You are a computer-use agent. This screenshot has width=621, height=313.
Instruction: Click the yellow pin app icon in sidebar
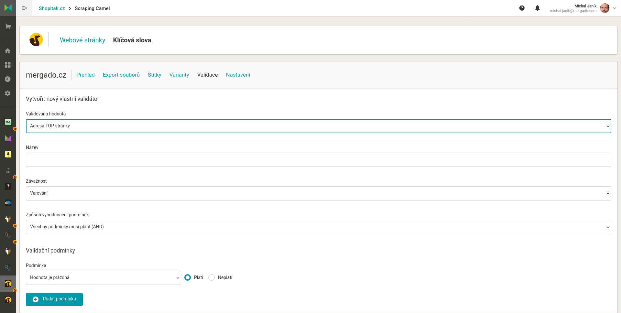pyautogui.click(x=8, y=154)
